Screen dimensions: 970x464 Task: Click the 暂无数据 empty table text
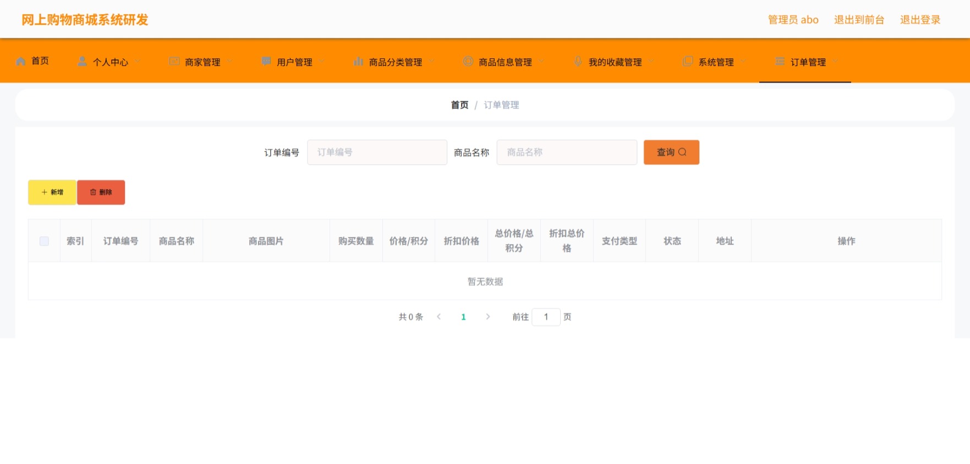[x=485, y=281]
